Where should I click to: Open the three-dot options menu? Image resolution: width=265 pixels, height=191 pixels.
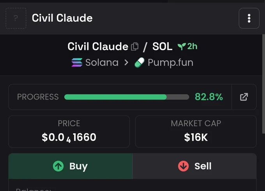click(x=249, y=18)
